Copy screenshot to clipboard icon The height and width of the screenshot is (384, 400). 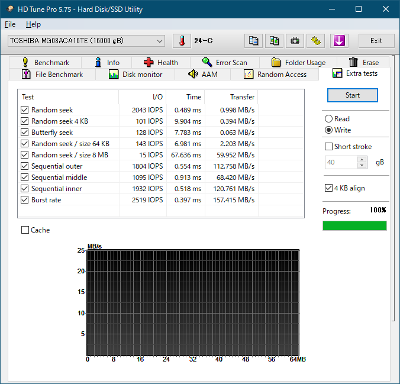point(274,41)
